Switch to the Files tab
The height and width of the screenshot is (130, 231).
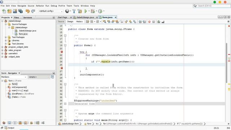[x=16, y=17]
